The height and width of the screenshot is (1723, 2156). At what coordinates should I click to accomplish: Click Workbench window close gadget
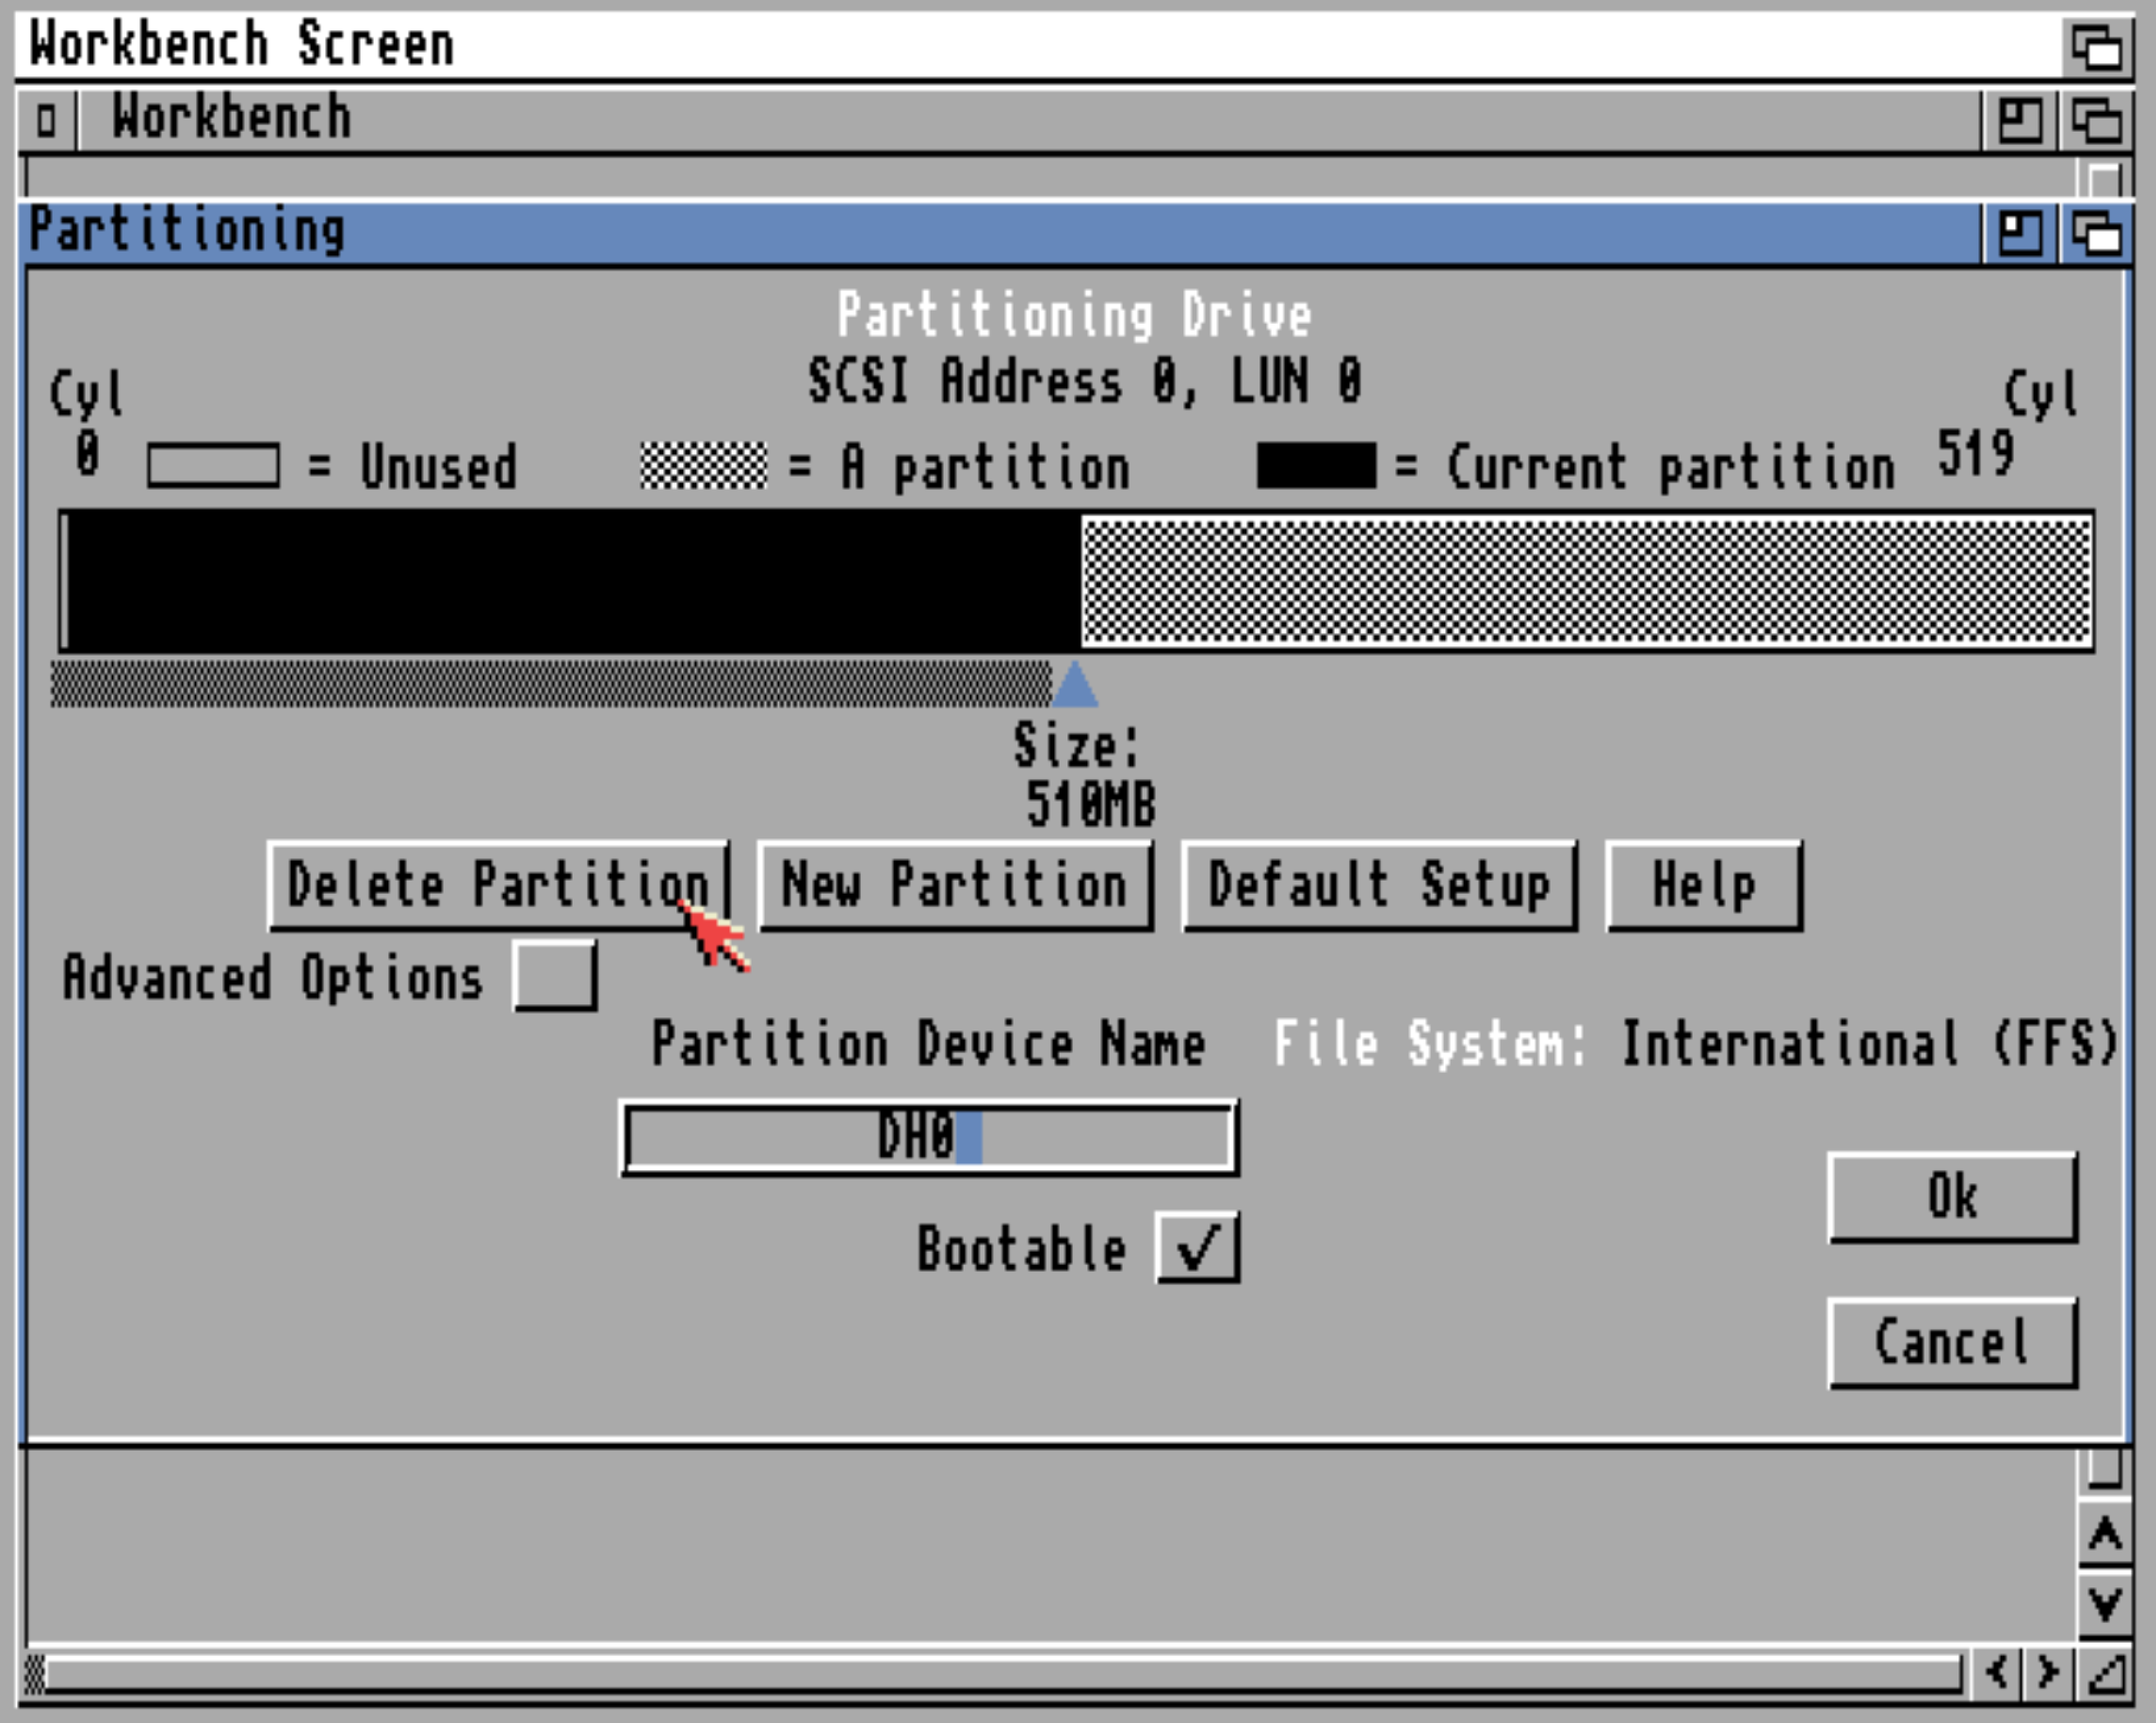click(x=46, y=120)
